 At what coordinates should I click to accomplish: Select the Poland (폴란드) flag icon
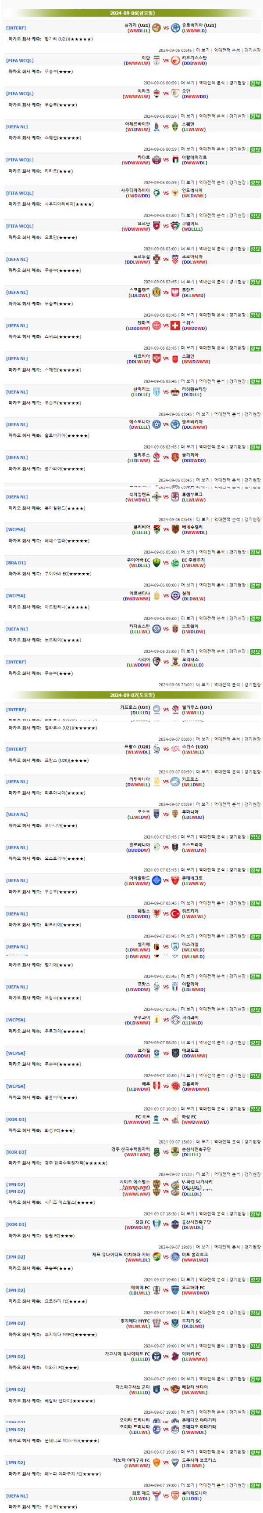pos(175,292)
